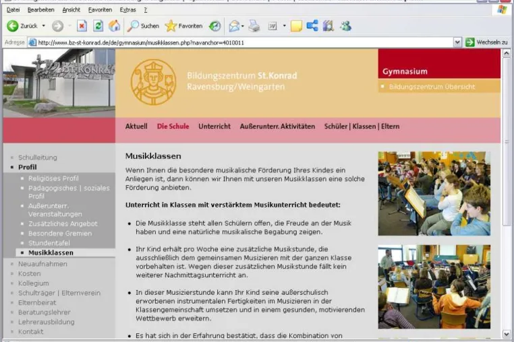Open Kontakt in the sidebar
This screenshot has width=514, height=342.
[31, 331]
